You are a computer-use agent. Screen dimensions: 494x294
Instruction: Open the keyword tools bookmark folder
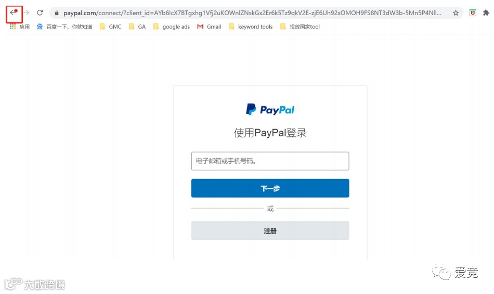251,27
